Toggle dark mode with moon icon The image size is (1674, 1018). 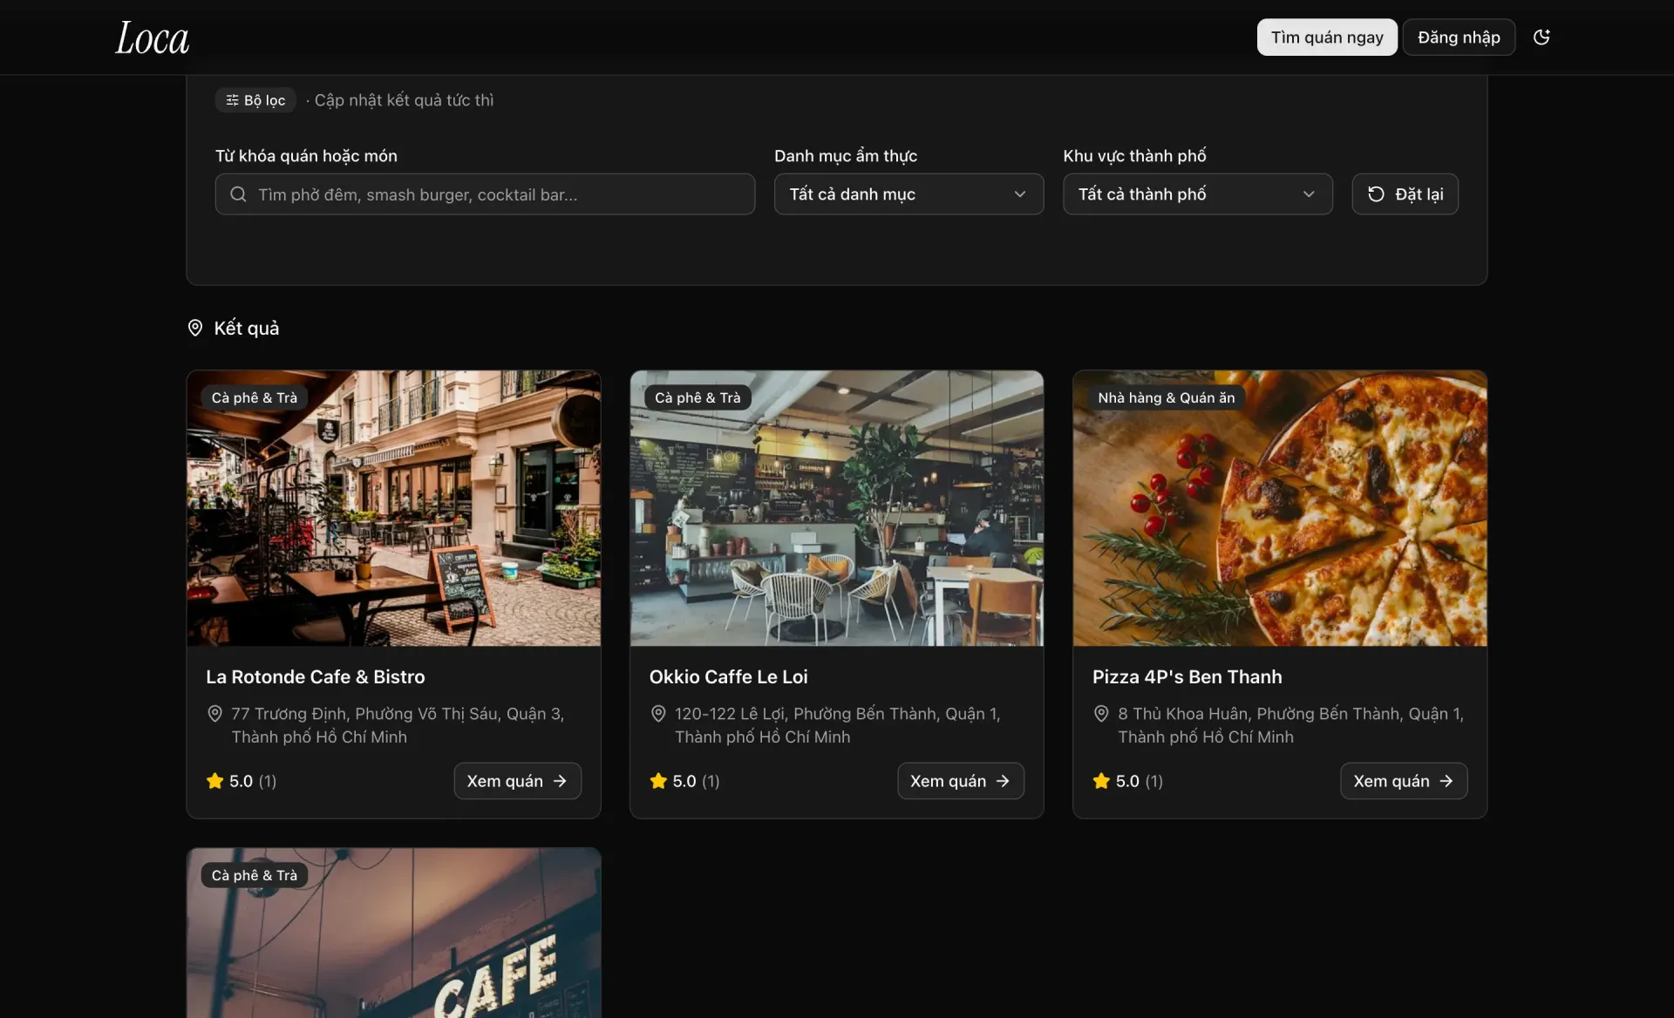click(x=1541, y=37)
